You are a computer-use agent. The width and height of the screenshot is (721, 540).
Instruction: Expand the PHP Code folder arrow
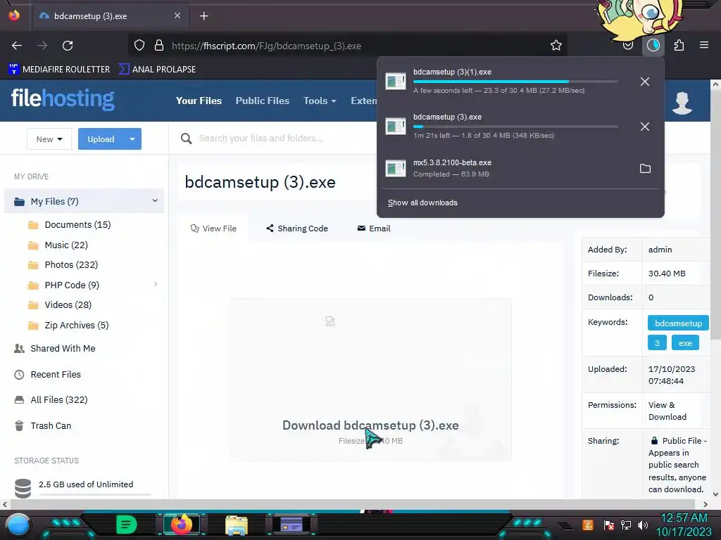tap(156, 284)
